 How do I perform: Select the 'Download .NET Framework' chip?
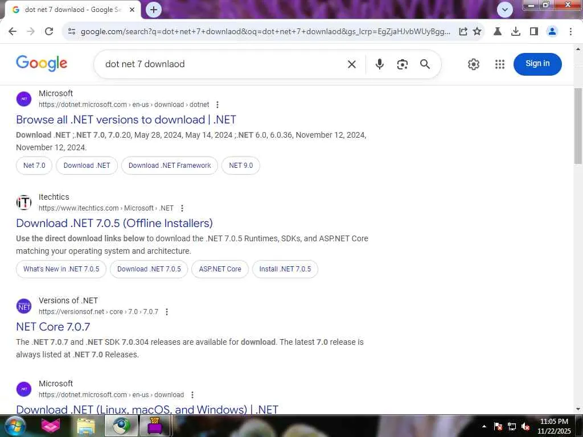170,166
